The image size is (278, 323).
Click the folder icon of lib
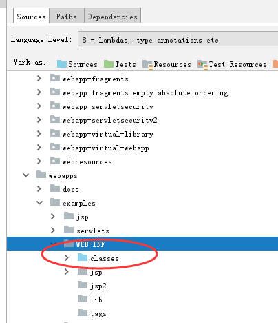[x=83, y=299]
